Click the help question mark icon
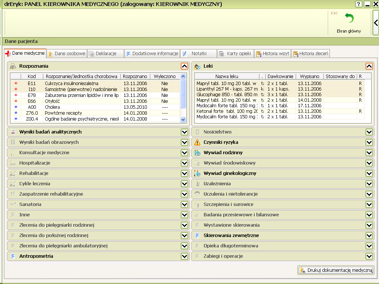379x284 pixels. point(358,4)
